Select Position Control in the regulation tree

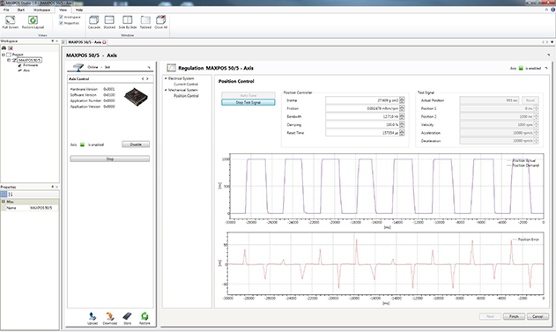pos(186,96)
